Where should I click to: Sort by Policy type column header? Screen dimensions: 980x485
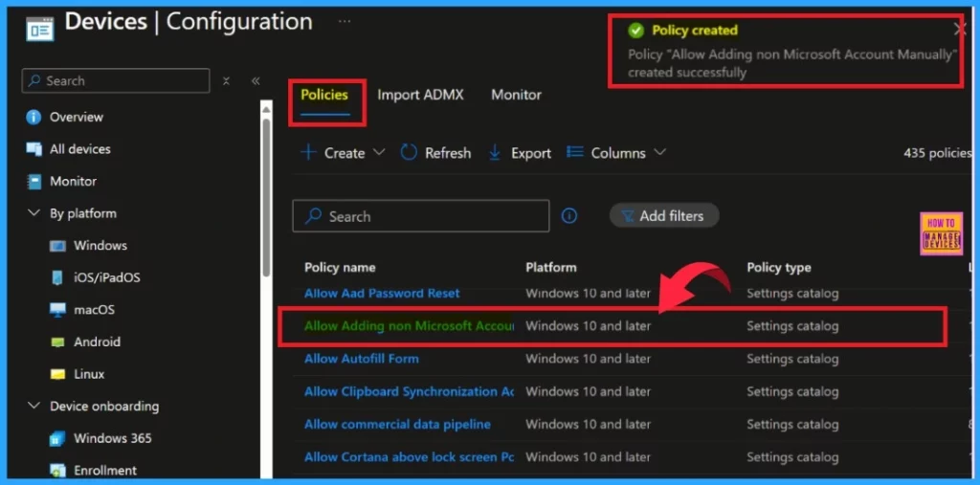tap(779, 268)
